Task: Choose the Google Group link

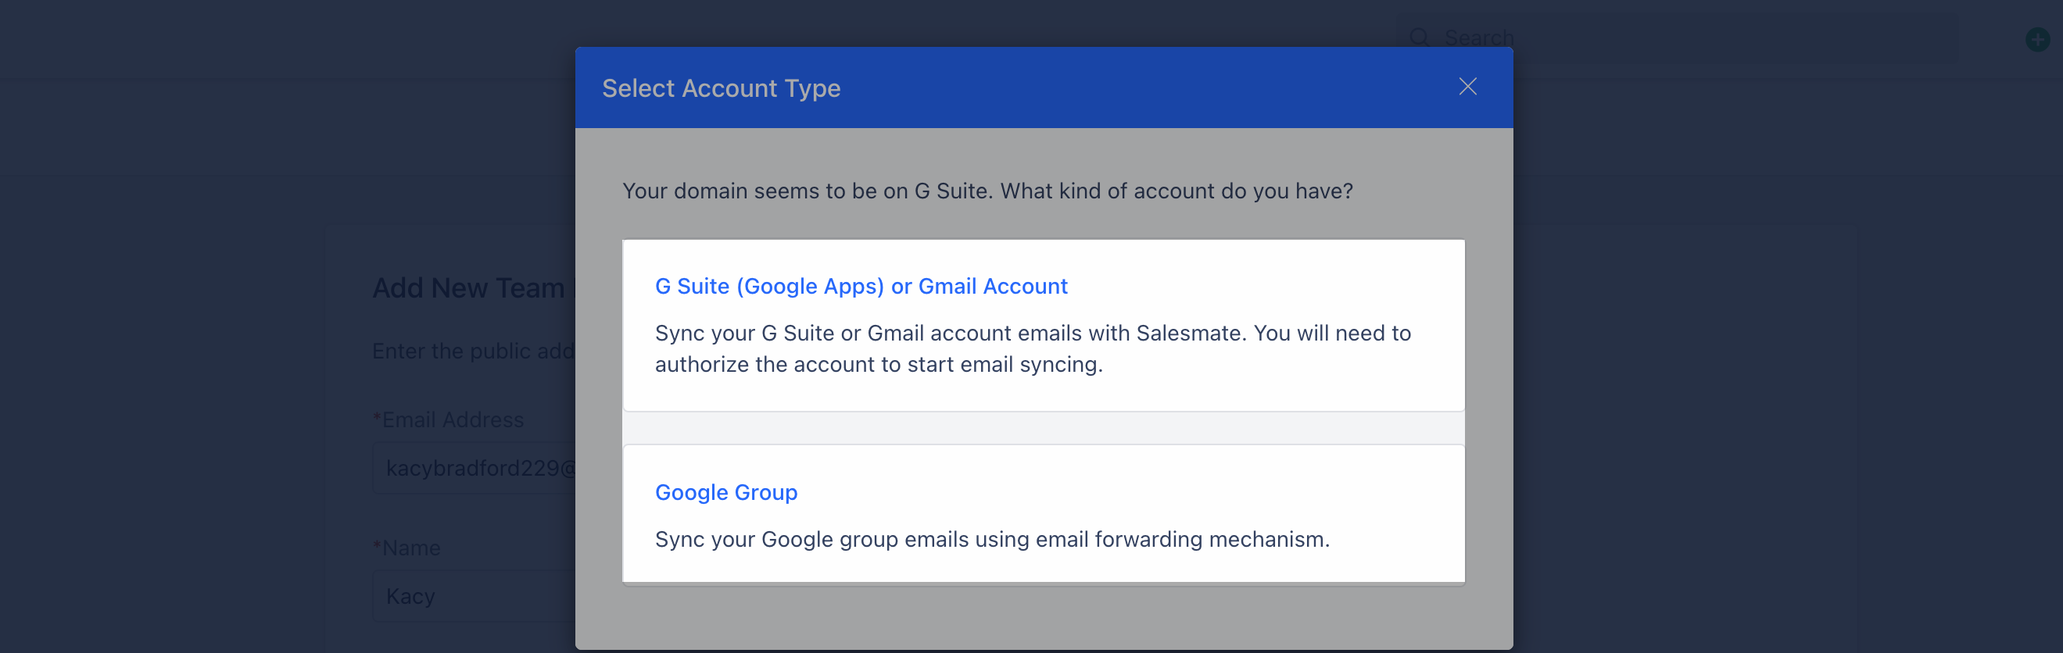Action: pos(725,491)
